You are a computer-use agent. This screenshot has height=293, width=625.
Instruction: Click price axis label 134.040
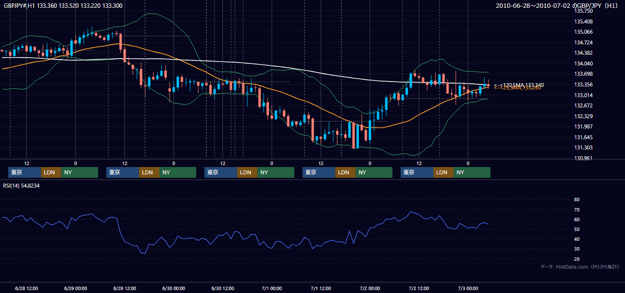[583, 63]
